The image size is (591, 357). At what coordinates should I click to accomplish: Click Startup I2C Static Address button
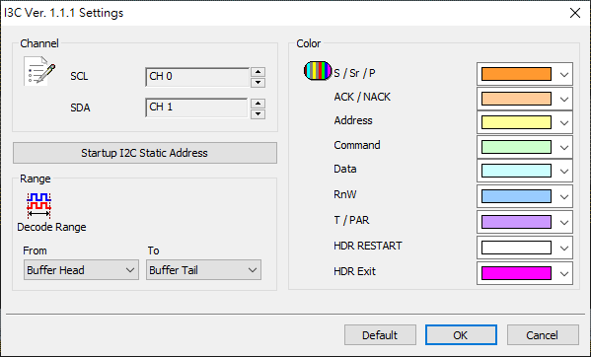(x=145, y=153)
